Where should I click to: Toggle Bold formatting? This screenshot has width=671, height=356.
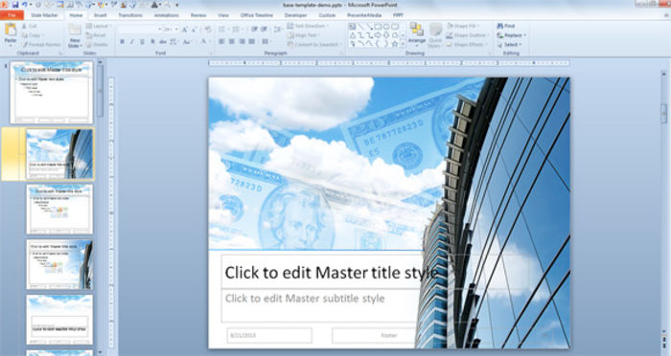click(122, 42)
